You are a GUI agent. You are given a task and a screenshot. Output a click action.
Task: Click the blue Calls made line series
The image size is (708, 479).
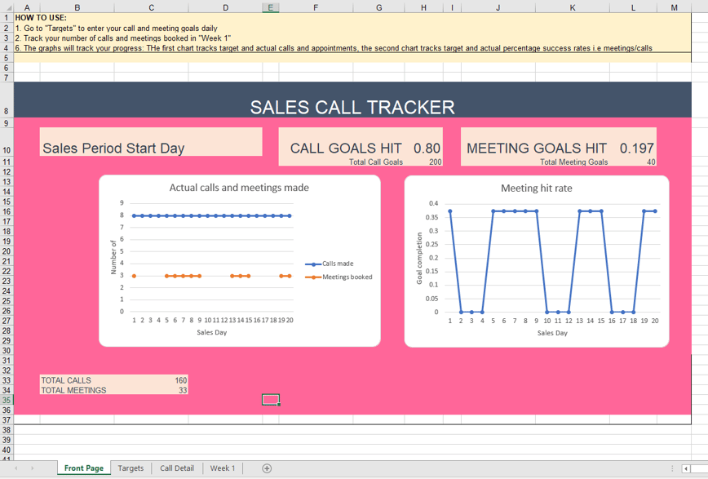coord(212,216)
